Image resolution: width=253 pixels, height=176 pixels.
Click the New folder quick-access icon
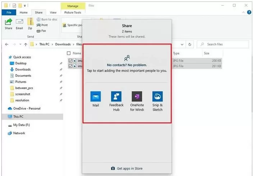click(20, 6)
